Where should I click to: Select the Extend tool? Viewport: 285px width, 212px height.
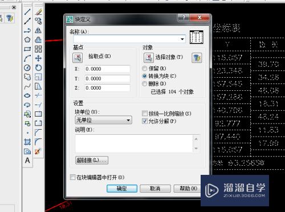[x=38, y=105]
